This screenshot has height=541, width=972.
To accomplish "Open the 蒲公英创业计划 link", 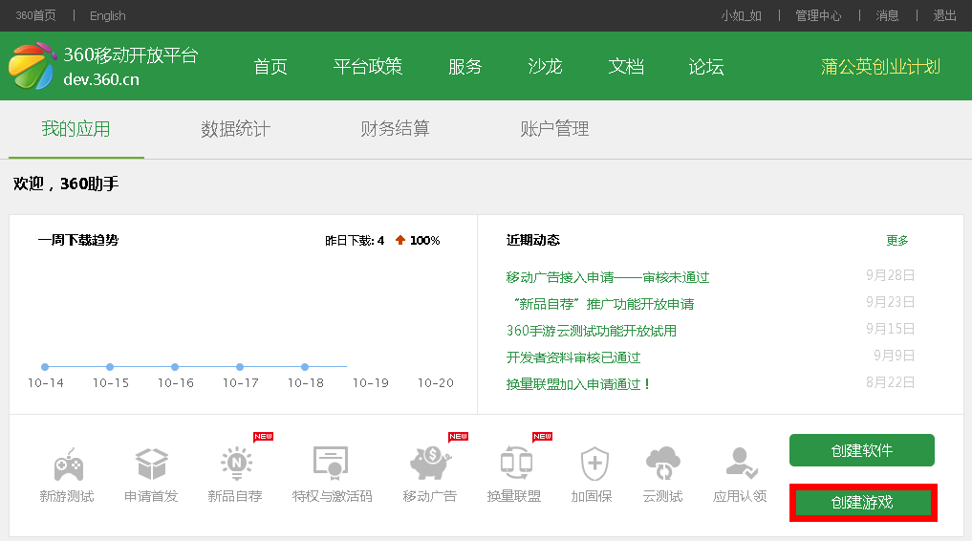I will click(880, 66).
